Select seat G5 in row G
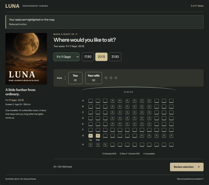Screen dimensions: 209x185 (120, 136)
